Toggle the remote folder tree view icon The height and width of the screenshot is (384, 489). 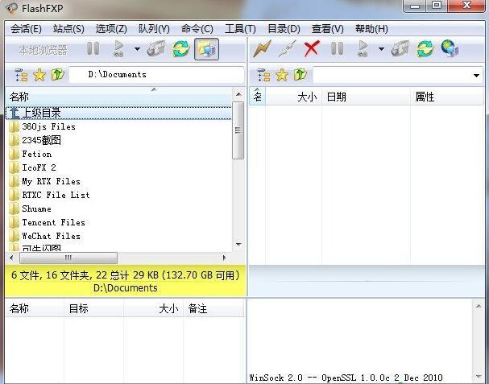point(263,75)
